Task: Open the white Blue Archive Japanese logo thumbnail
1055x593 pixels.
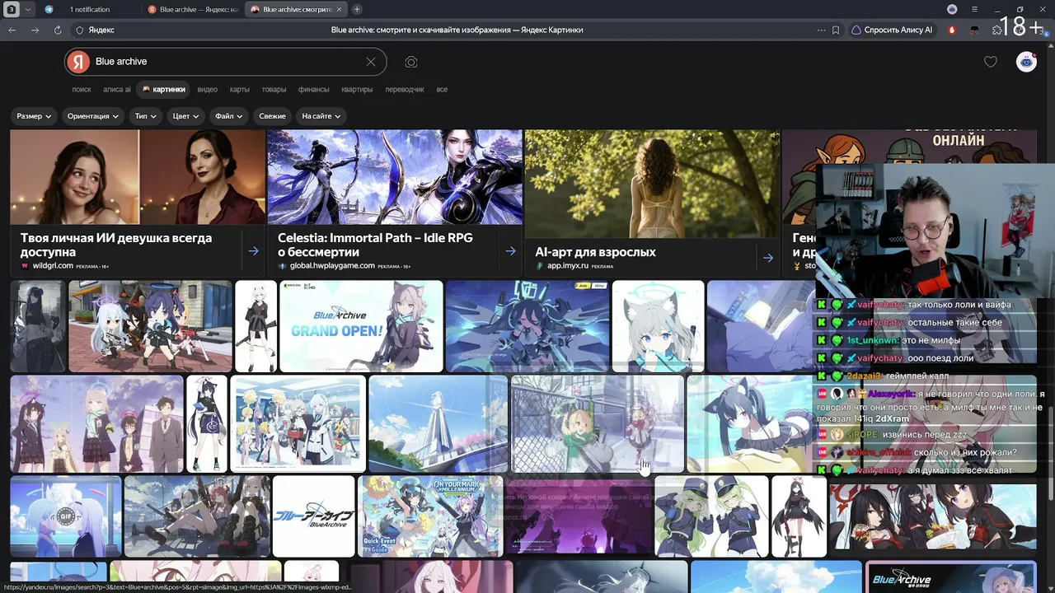Action: coord(313,516)
